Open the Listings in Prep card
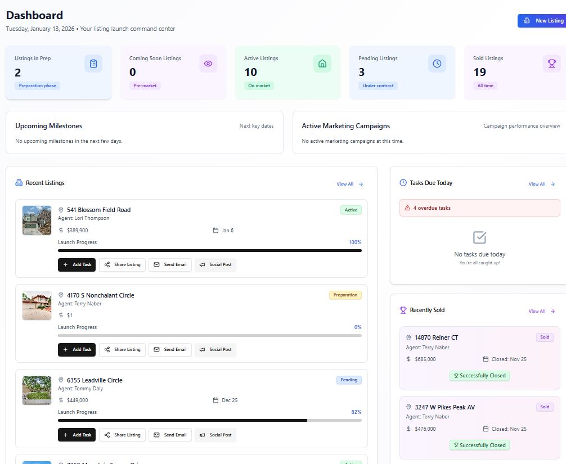 coord(59,72)
